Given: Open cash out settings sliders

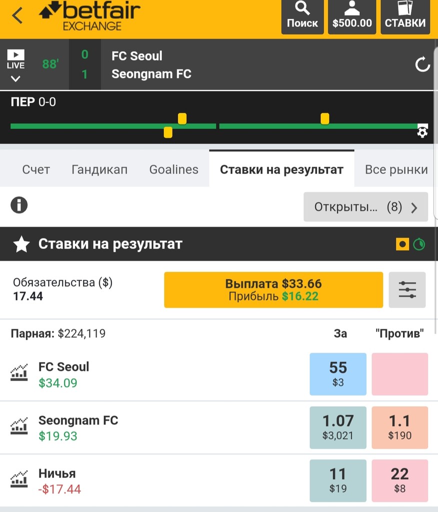Looking at the screenshot, I should tap(407, 290).
